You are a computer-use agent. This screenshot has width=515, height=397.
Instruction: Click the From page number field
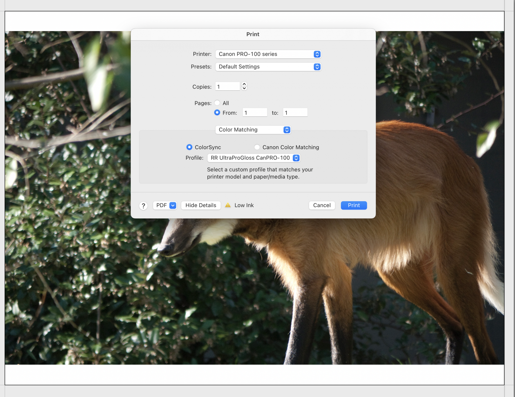click(255, 113)
